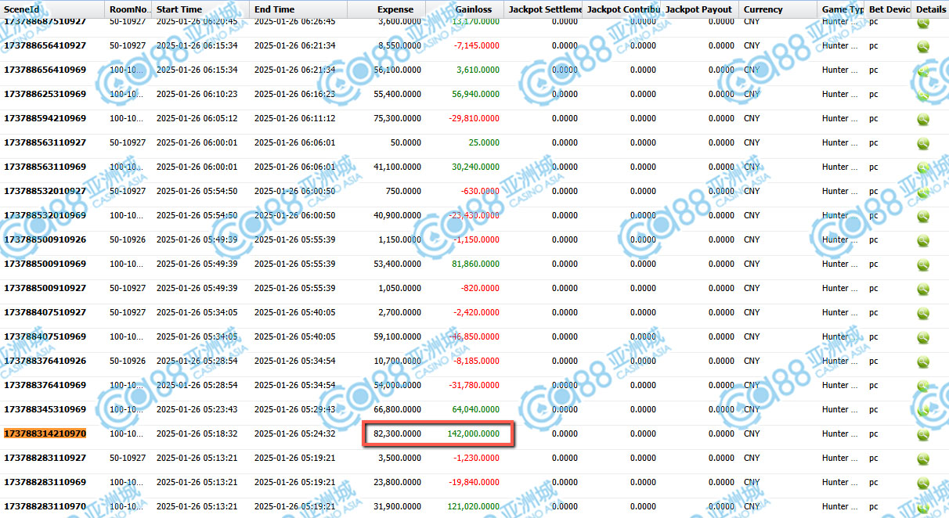The width and height of the screenshot is (949, 518).
Task: Click SceneId 173788500910926
Action: pos(45,239)
